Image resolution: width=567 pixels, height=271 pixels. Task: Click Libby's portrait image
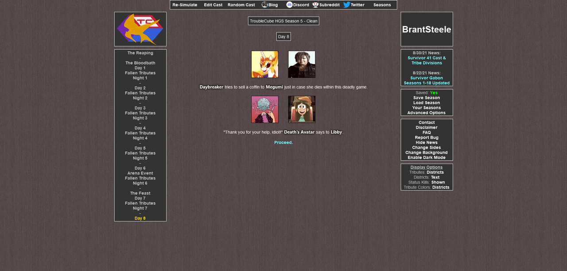[302, 110]
